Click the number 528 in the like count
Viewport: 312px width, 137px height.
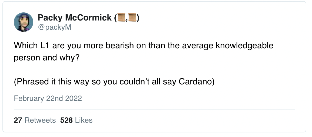click(x=67, y=120)
